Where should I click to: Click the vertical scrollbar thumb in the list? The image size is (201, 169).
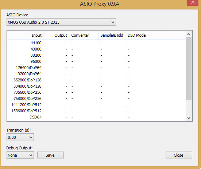pos(189,69)
